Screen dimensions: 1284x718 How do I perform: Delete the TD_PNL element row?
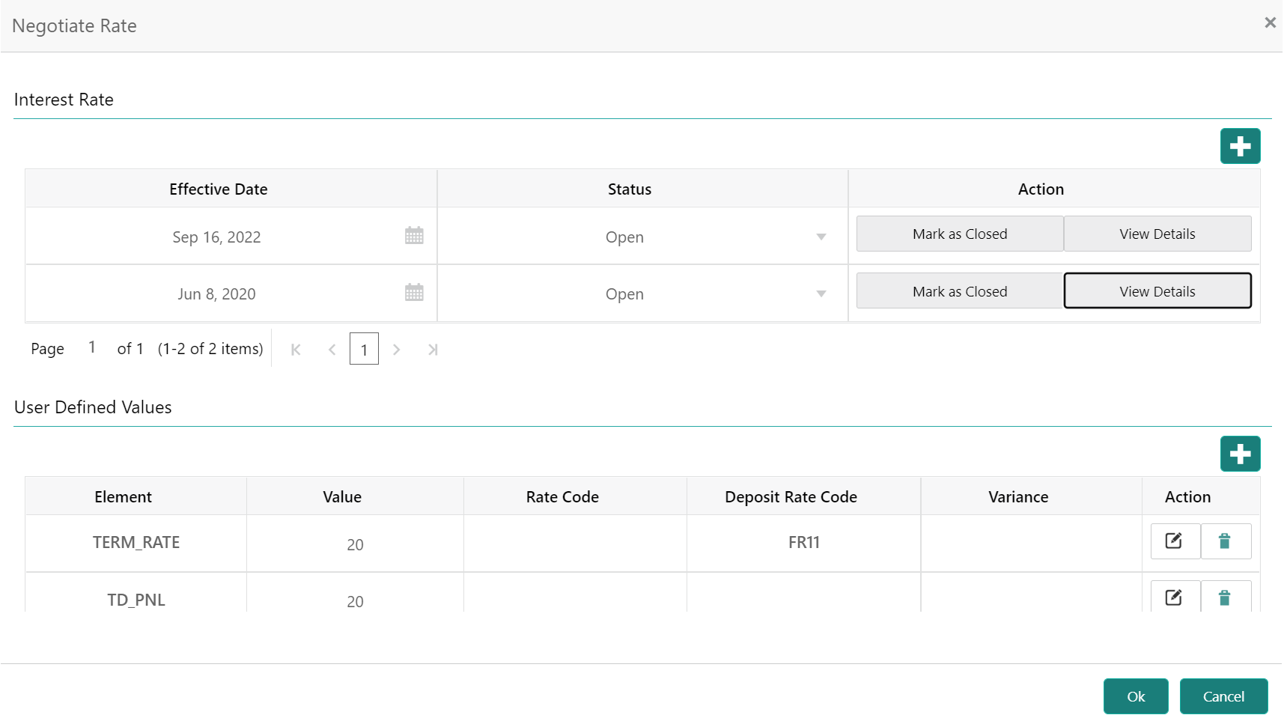[1226, 597]
